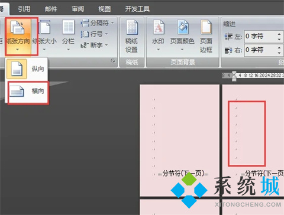The height and width of the screenshot is (215, 284).
Task: Click the 缩进 indent label
Action: (230, 24)
